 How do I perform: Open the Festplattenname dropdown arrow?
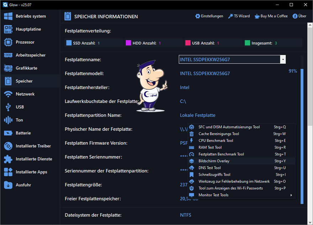(x=283, y=60)
